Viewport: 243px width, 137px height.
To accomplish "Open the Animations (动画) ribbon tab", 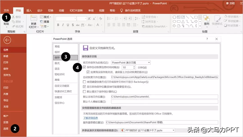I will (x=61, y=11).
